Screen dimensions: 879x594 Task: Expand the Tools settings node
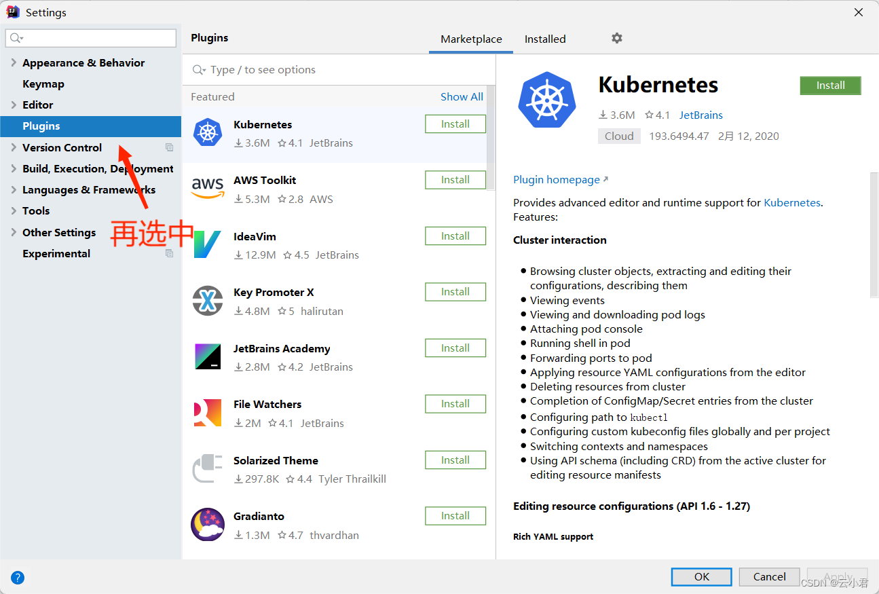pyautogui.click(x=14, y=210)
